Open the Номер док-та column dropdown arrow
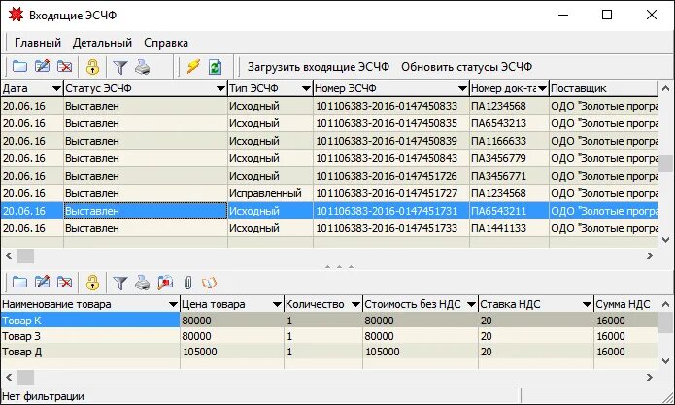675x405 pixels. (x=542, y=88)
